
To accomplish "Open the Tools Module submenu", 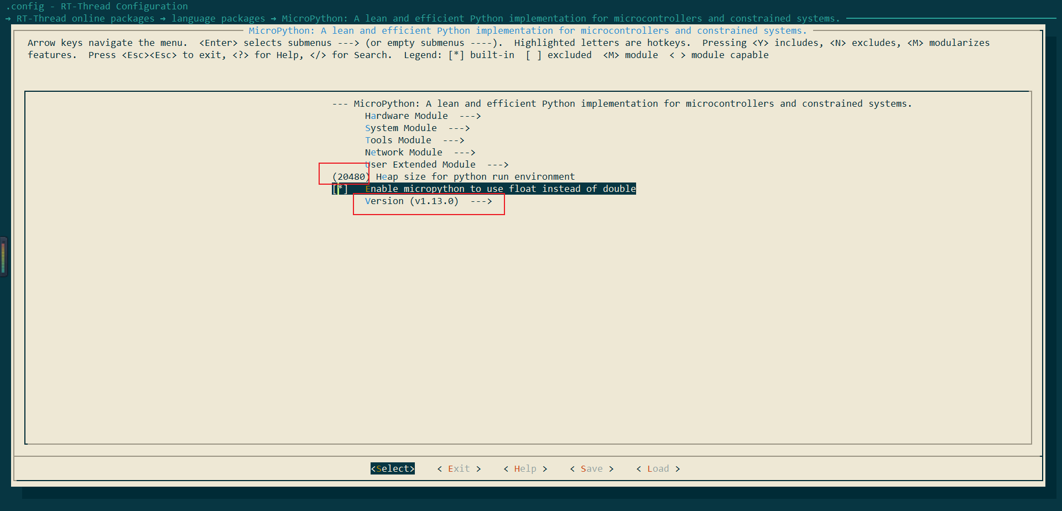I will (414, 140).
